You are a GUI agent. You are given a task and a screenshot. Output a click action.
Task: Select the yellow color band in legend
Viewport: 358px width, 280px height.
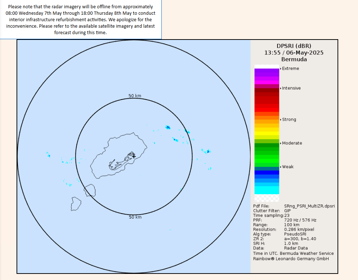267,133
